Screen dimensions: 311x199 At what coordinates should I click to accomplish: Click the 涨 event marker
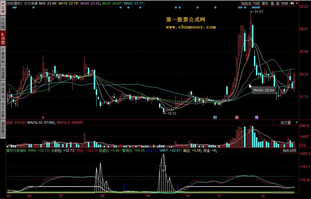pos(237,118)
